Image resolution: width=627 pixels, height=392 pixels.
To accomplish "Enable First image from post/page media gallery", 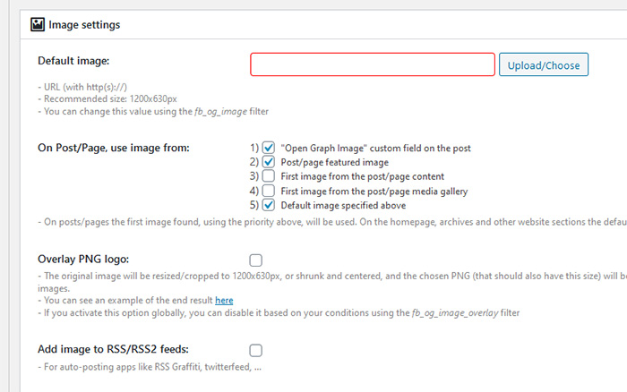I will (269, 191).
